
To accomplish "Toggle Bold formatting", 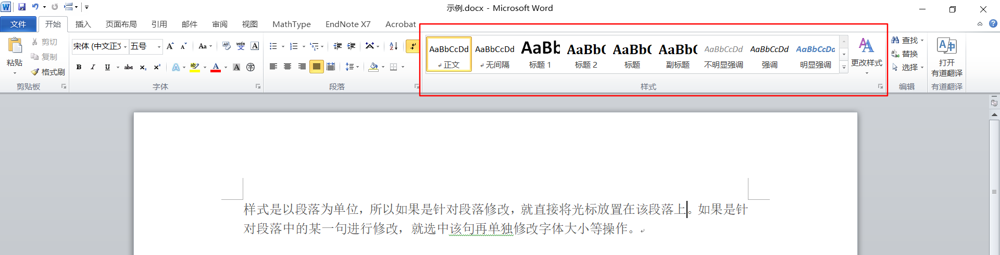I will coord(79,67).
